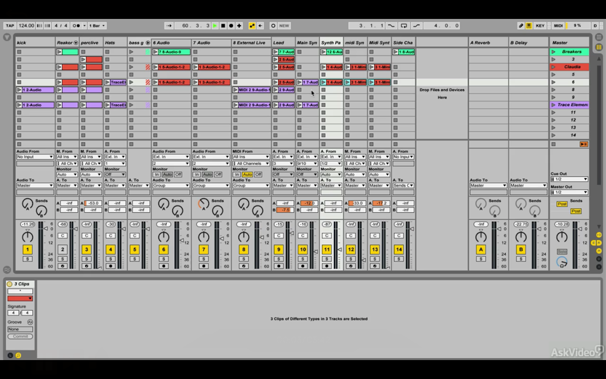The width and height of the screenshot is (606, 379).
Task: Expand the Cue Out dropdown on Master
Action: 569,179
